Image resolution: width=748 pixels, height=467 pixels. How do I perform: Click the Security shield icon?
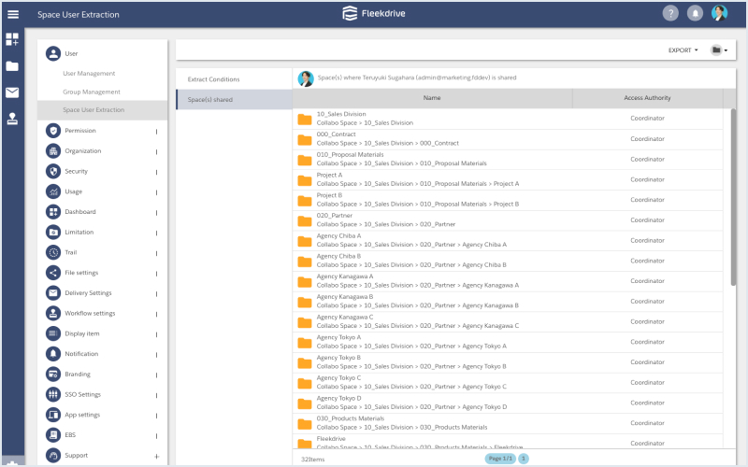[x=53, y=171]
